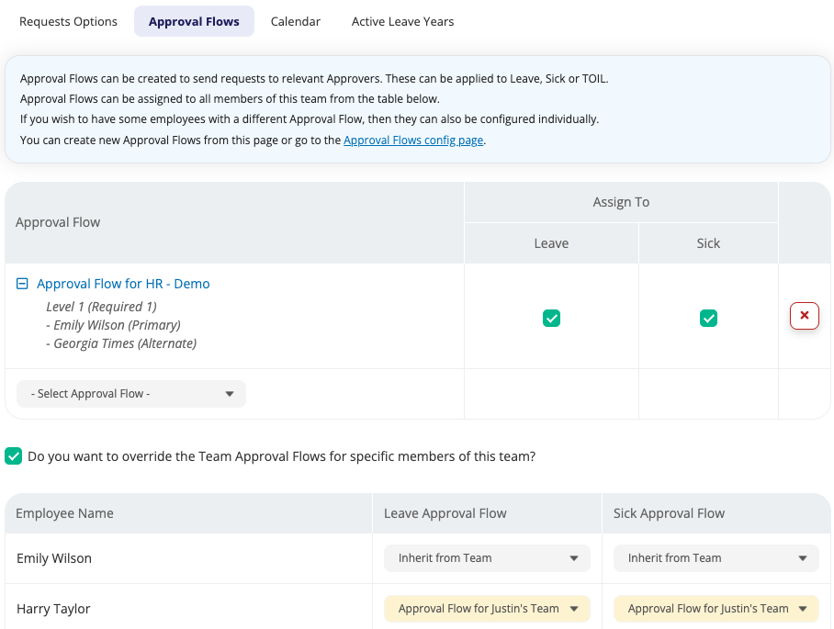Click the Emily Wilson employee name cell
834x629 pixels.
(54, 558)
